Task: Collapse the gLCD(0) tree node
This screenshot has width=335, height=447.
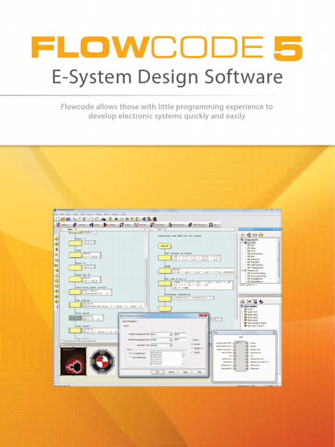Action: pyautogui.click(x=242, y=243)
